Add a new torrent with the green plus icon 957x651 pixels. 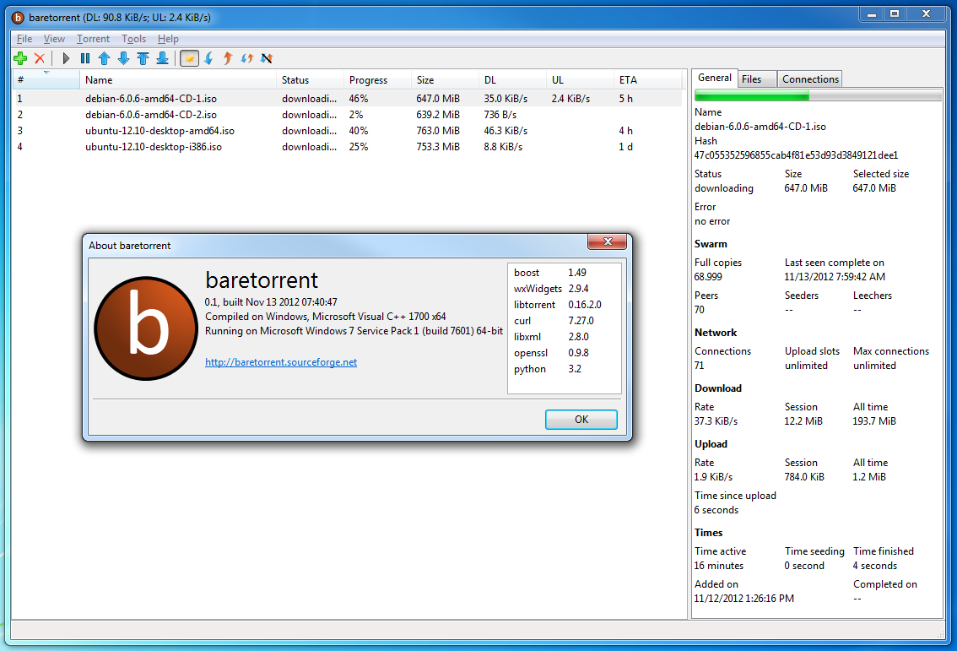19,58
